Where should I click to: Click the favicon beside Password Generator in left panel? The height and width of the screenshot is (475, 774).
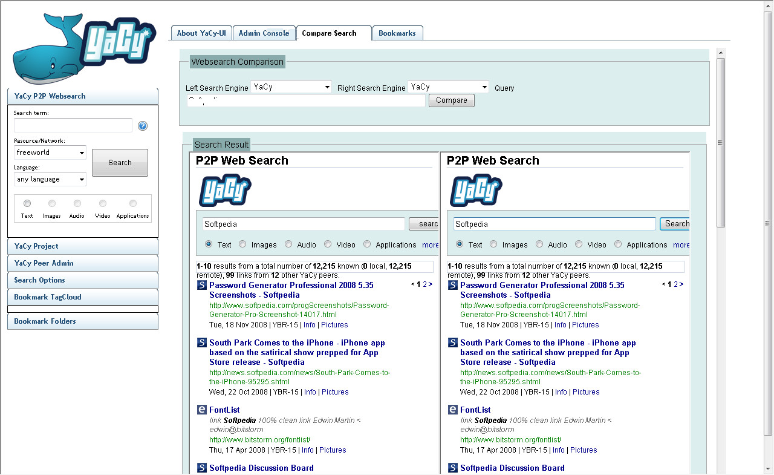pyautogui.click(x=202, y=285)
